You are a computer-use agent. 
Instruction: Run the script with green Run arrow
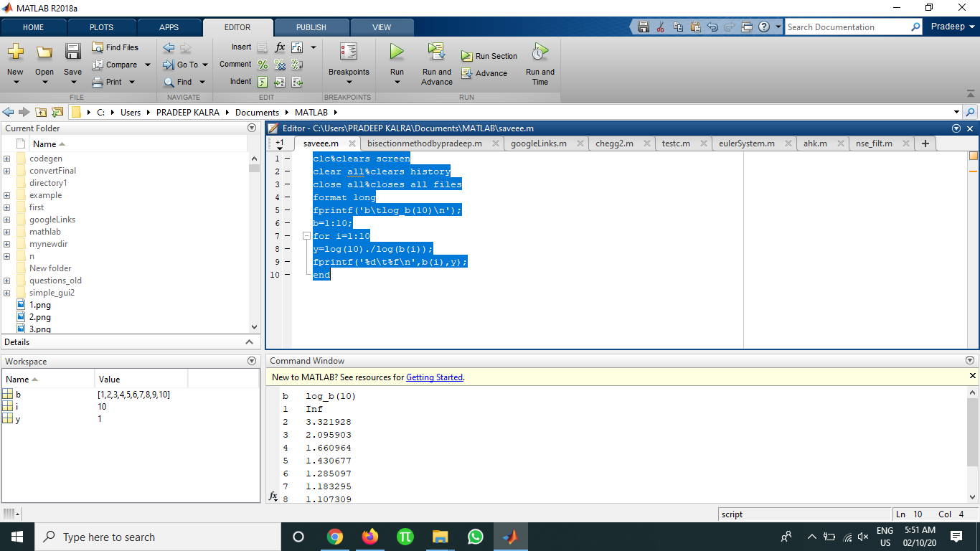click(397, 52)
